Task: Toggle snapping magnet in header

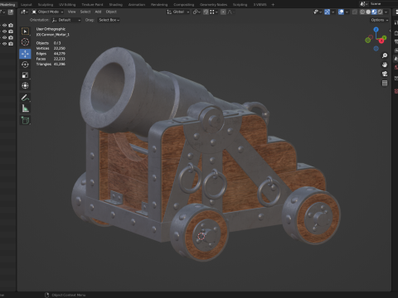Action: pos(206,12)
